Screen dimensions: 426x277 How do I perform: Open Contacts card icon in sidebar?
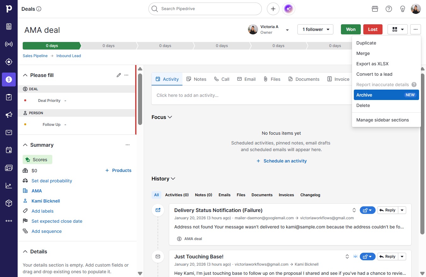point(9,168)
